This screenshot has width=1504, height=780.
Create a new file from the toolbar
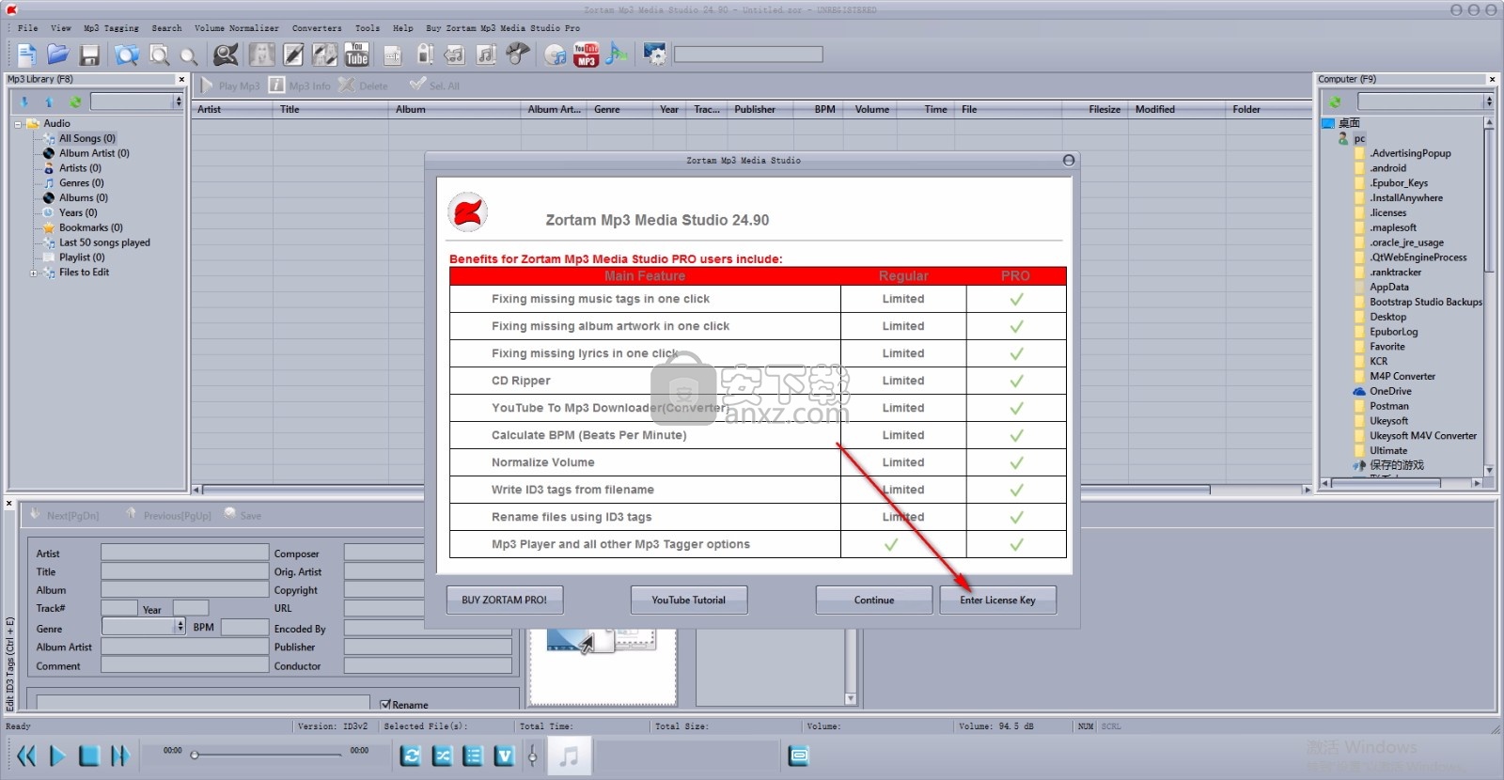tap(27, 55)
